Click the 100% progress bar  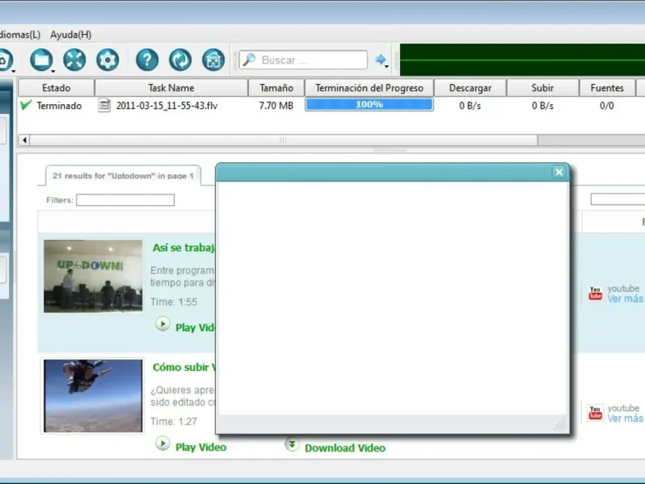369,105
